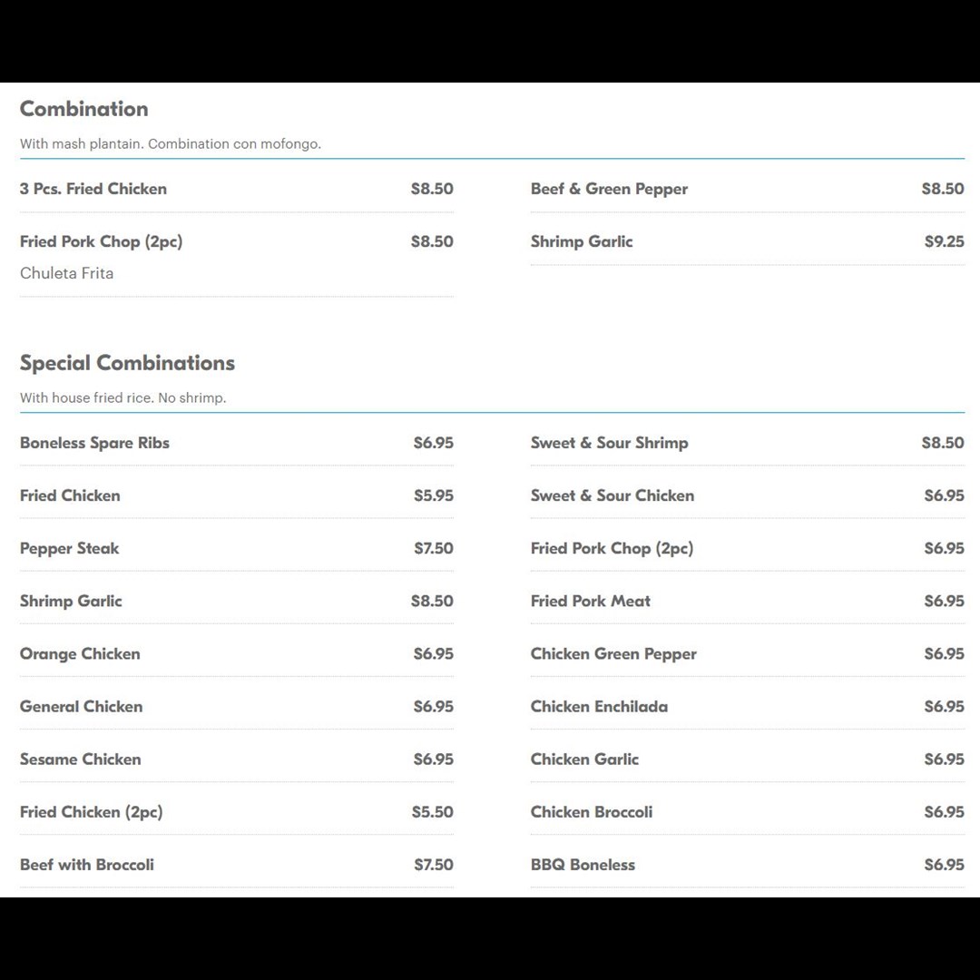The image size is (980, 980).
Task: Click the 'With house fried rice. No shrimp.' note
Action: (x=123, y=397)
